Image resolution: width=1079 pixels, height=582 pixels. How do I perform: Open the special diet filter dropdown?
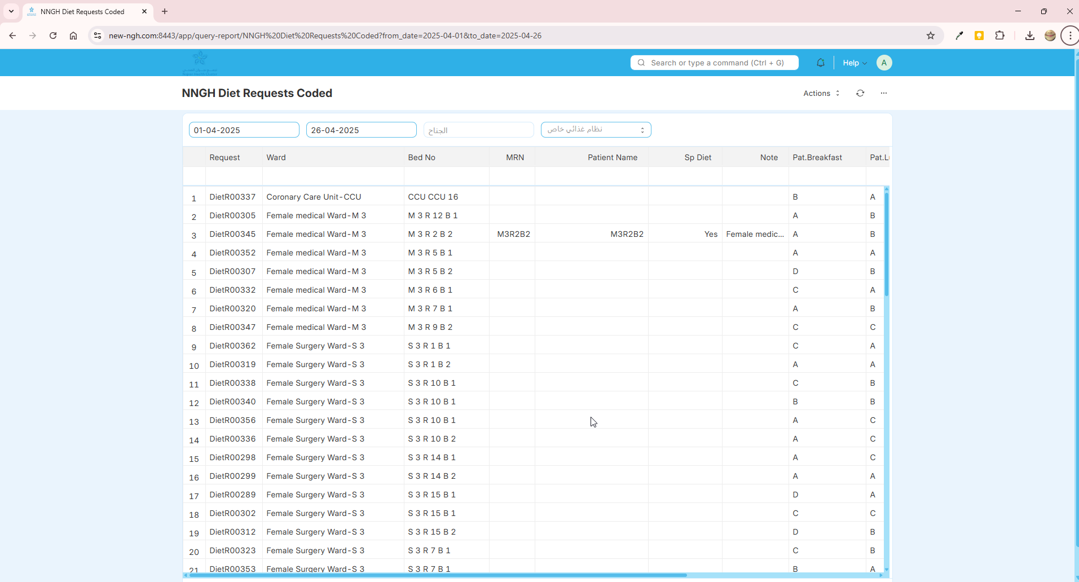click(x=596, y=130)
